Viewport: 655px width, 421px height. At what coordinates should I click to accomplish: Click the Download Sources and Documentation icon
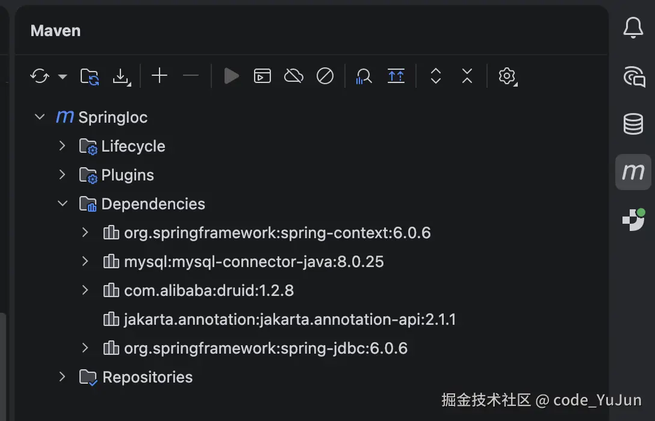pyautogui.click(x=121, y=76)
